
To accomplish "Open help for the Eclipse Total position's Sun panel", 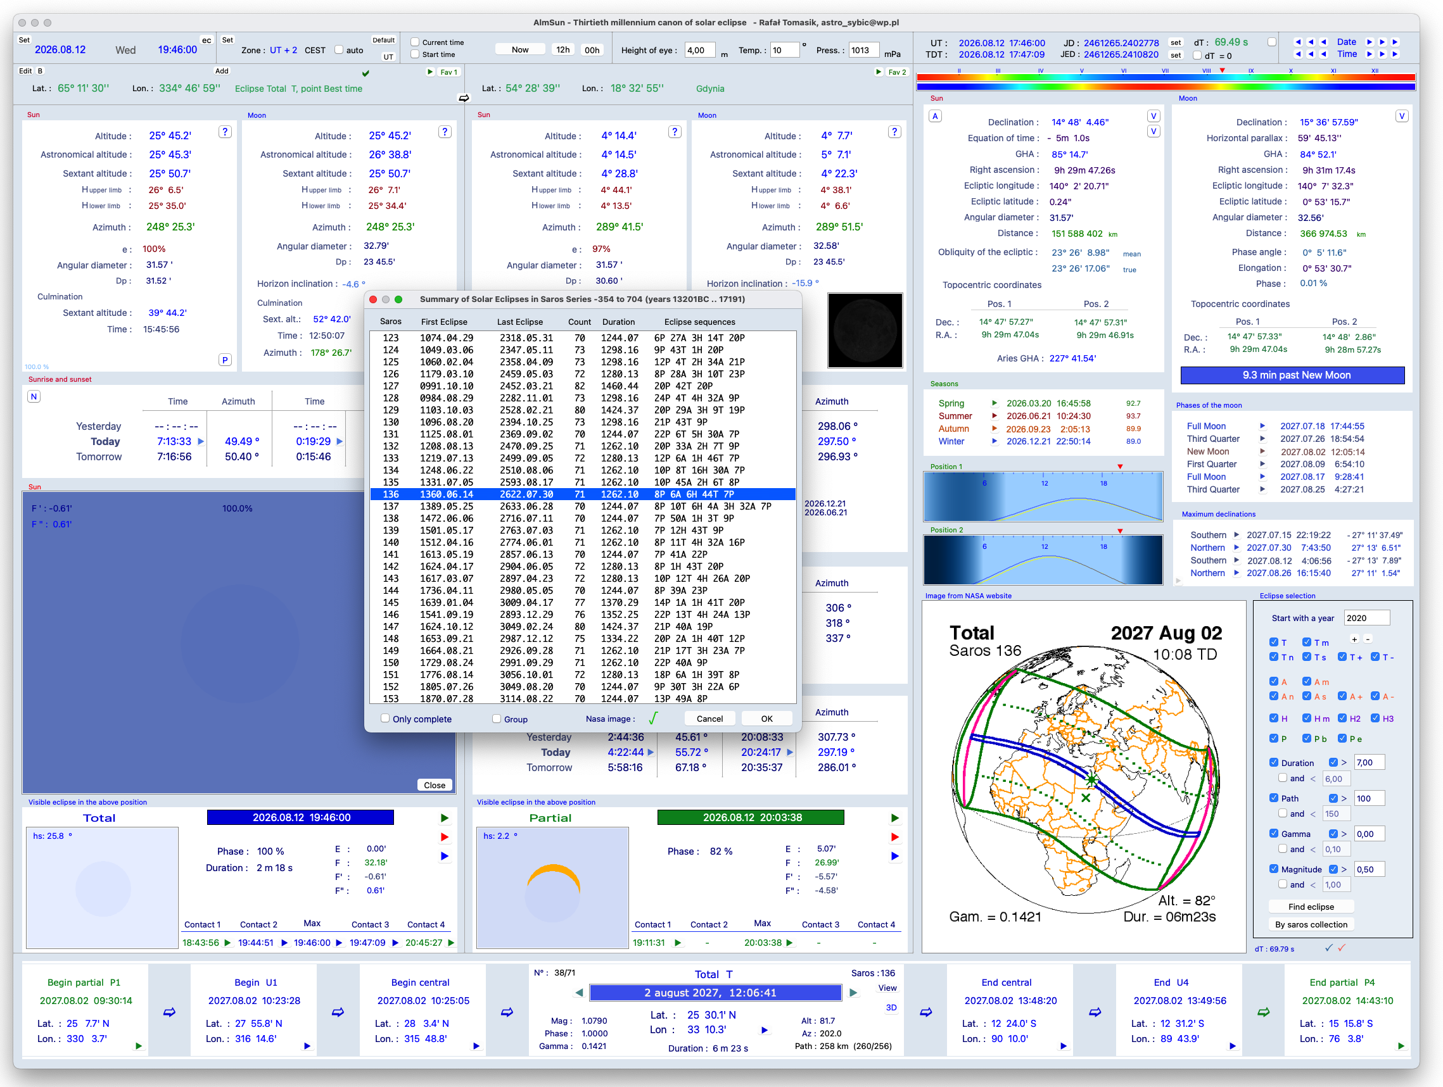I will tap(225, 132).
